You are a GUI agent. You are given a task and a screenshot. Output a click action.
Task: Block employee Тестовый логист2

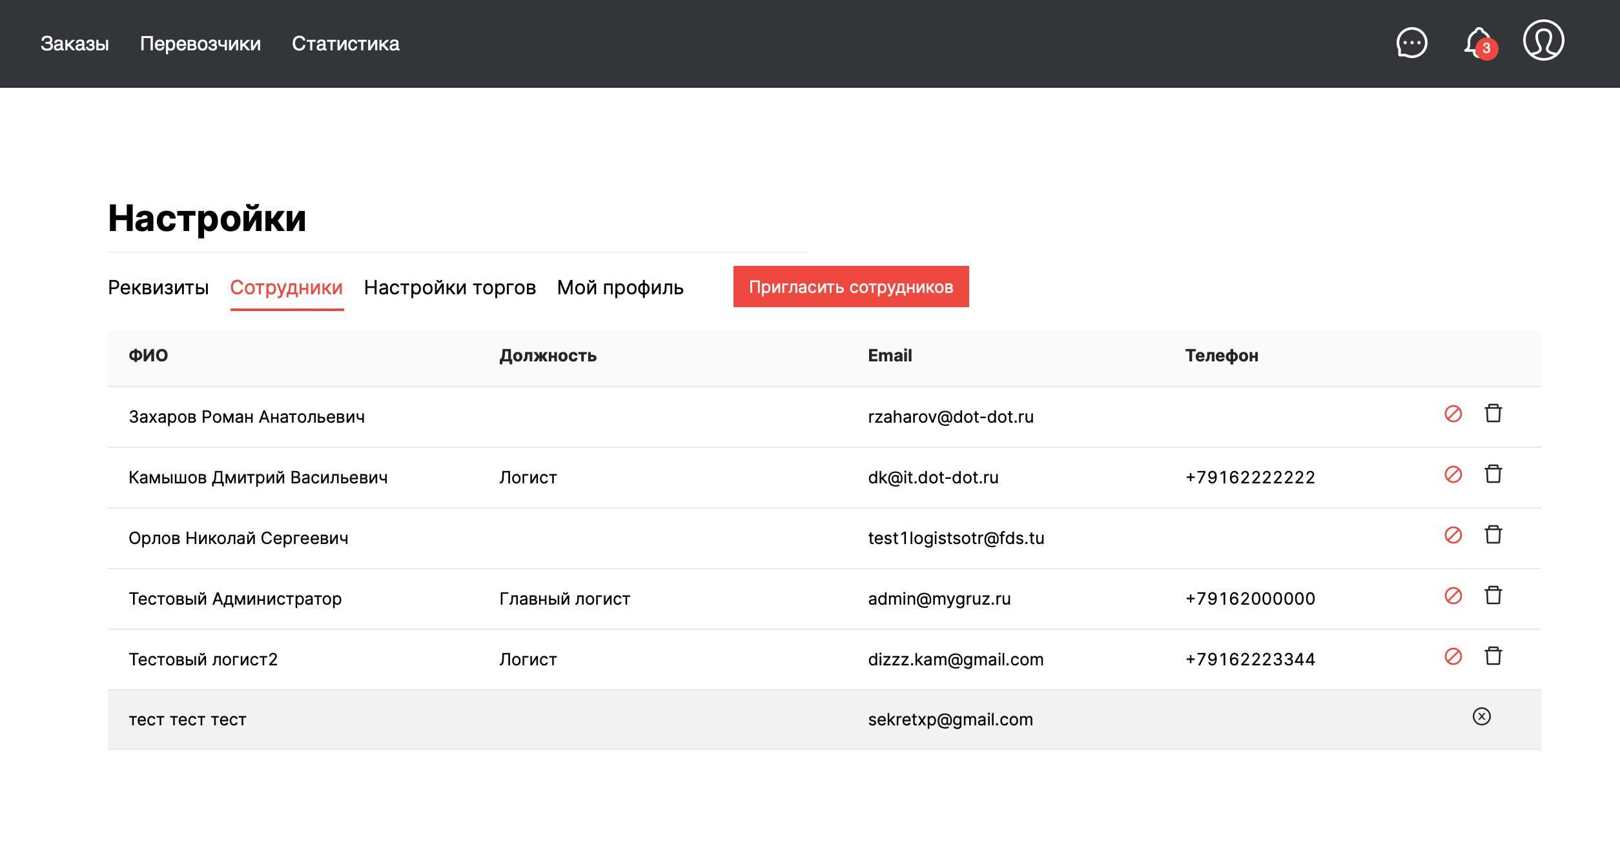click(x=1453, y=656)
